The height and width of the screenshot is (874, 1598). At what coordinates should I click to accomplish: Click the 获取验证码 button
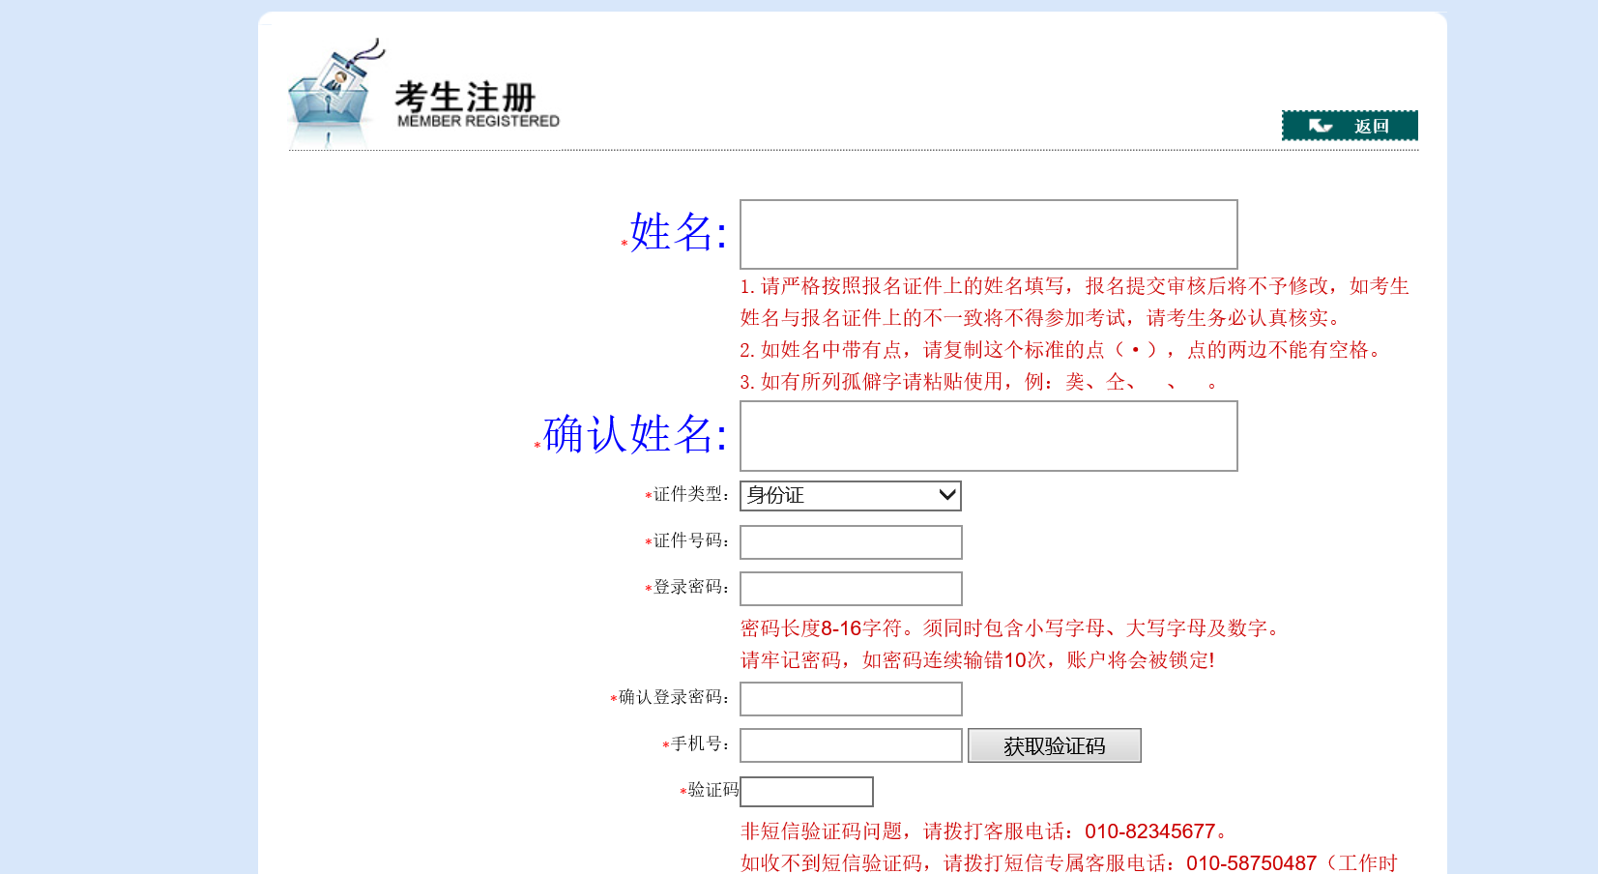tap(1054, 745)
